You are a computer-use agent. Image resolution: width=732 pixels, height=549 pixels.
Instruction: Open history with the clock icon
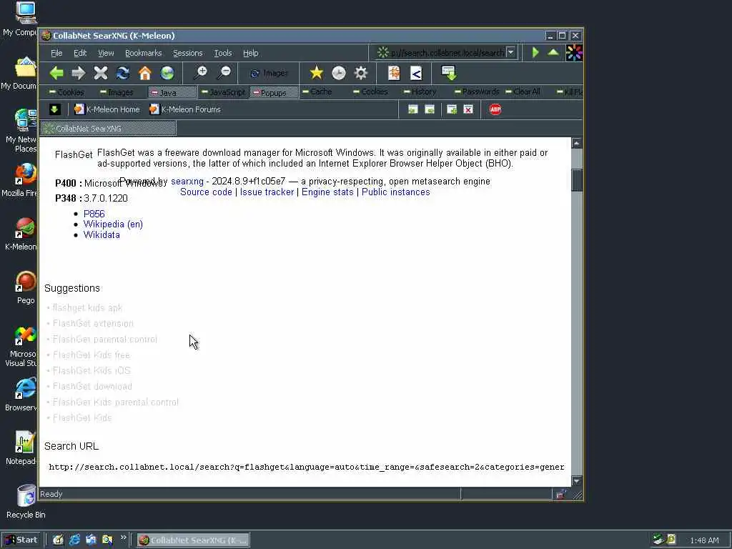coord(338,73)
